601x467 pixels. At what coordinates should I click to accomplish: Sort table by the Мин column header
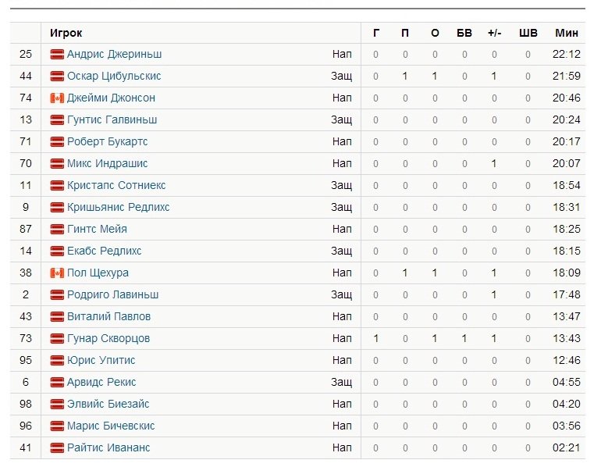point(567,33)
